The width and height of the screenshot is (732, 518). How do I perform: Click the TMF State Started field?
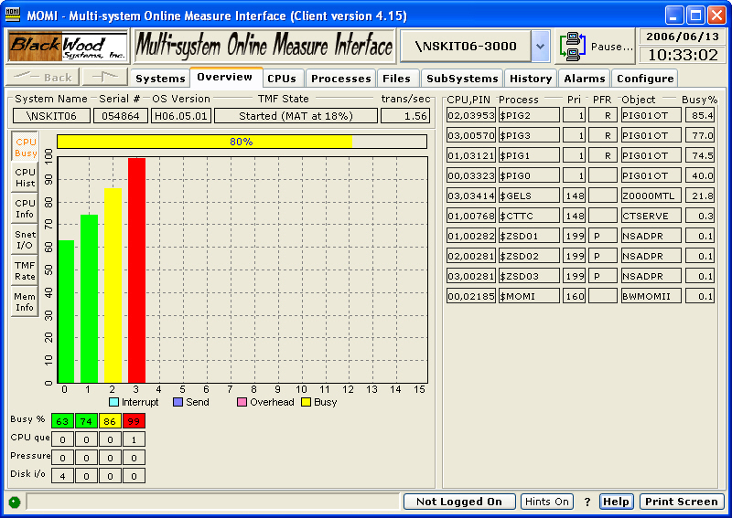296,116
